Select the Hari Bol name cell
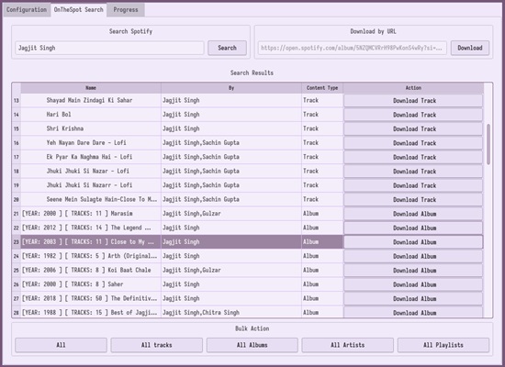 (91, 115)
